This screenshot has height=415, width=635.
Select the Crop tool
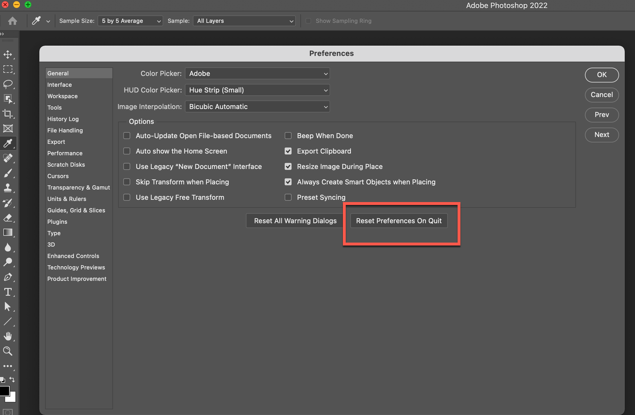(x=8, y=114)
